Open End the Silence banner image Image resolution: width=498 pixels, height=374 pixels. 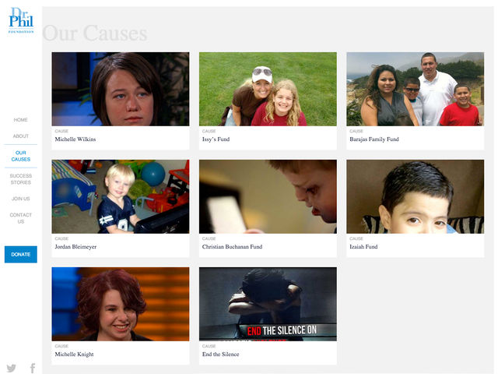coord(268,304)
